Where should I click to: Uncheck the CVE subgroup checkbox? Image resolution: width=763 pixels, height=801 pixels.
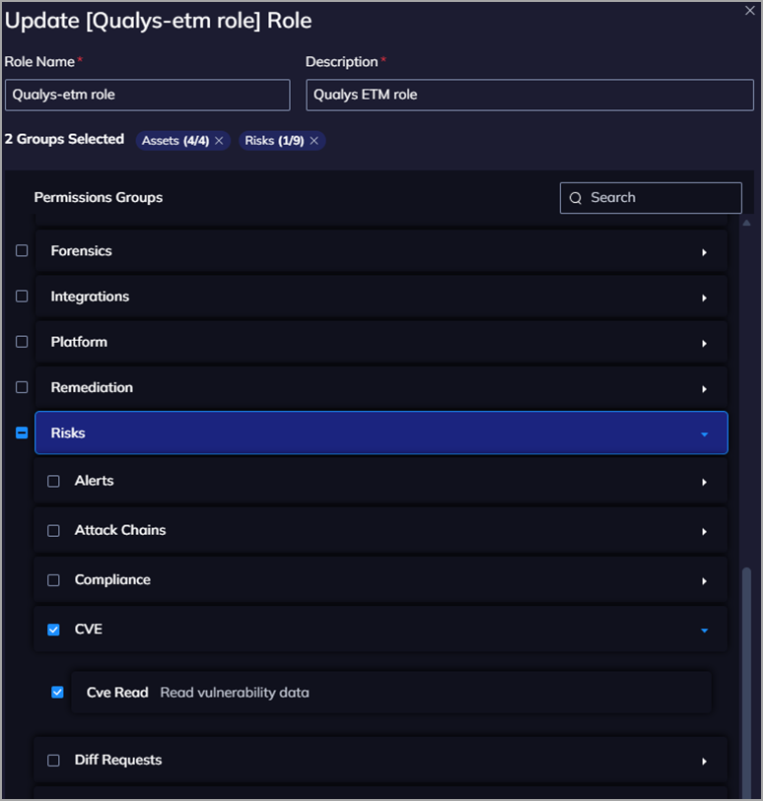pyautogui.click(x=54, y=630)
